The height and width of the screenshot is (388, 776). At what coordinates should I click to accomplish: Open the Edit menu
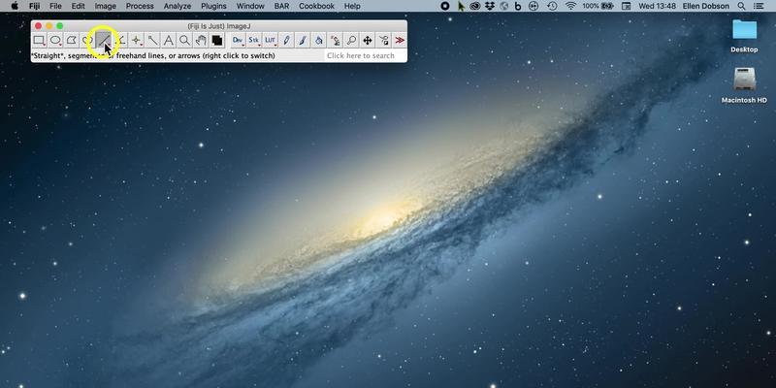79,6
